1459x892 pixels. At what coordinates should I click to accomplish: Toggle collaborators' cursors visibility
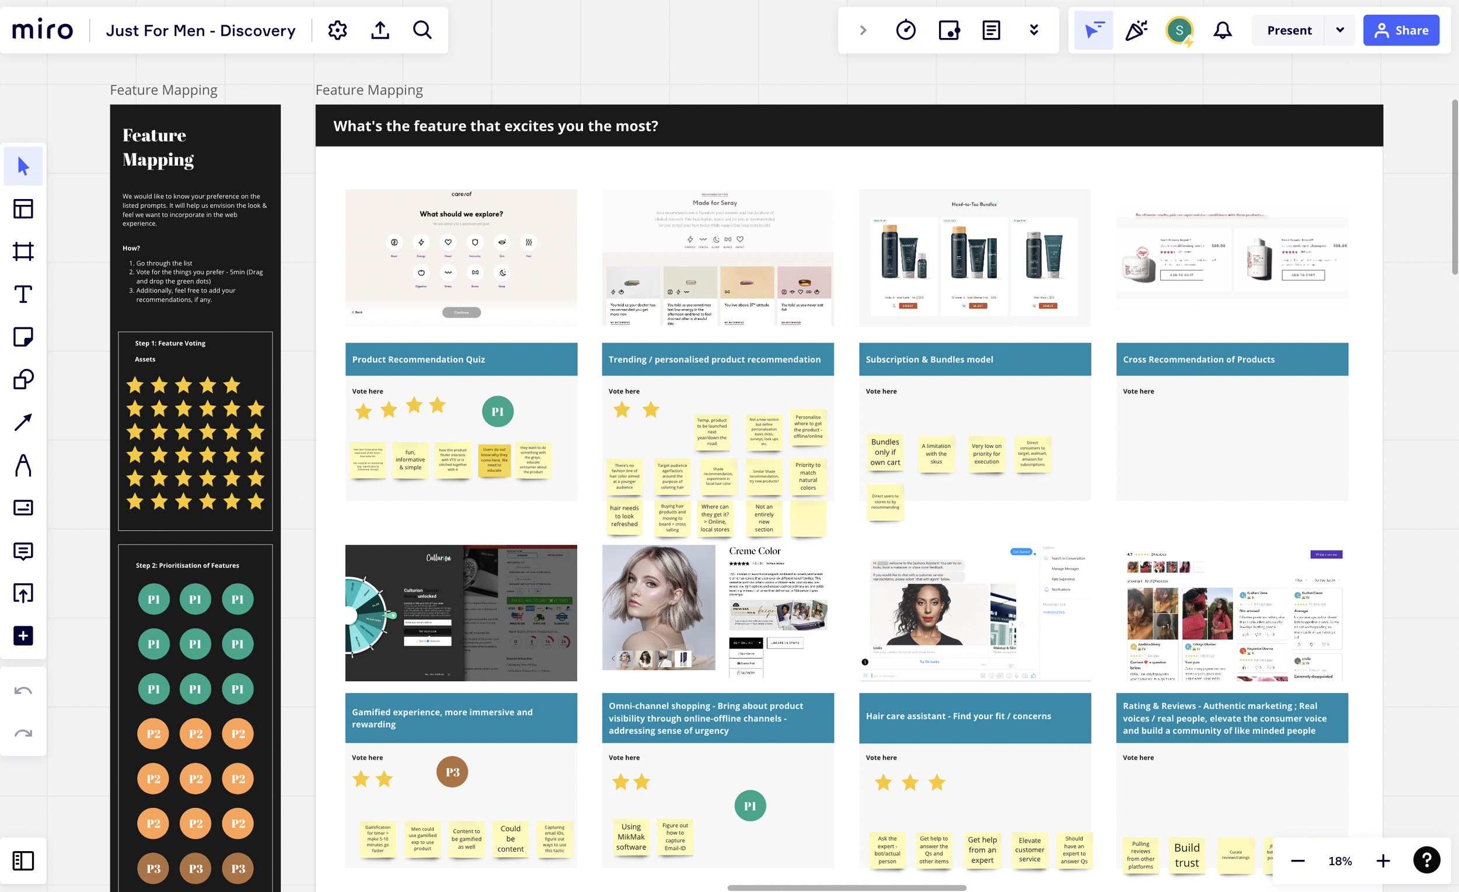pyautogui.click(x=1093, y=30)
